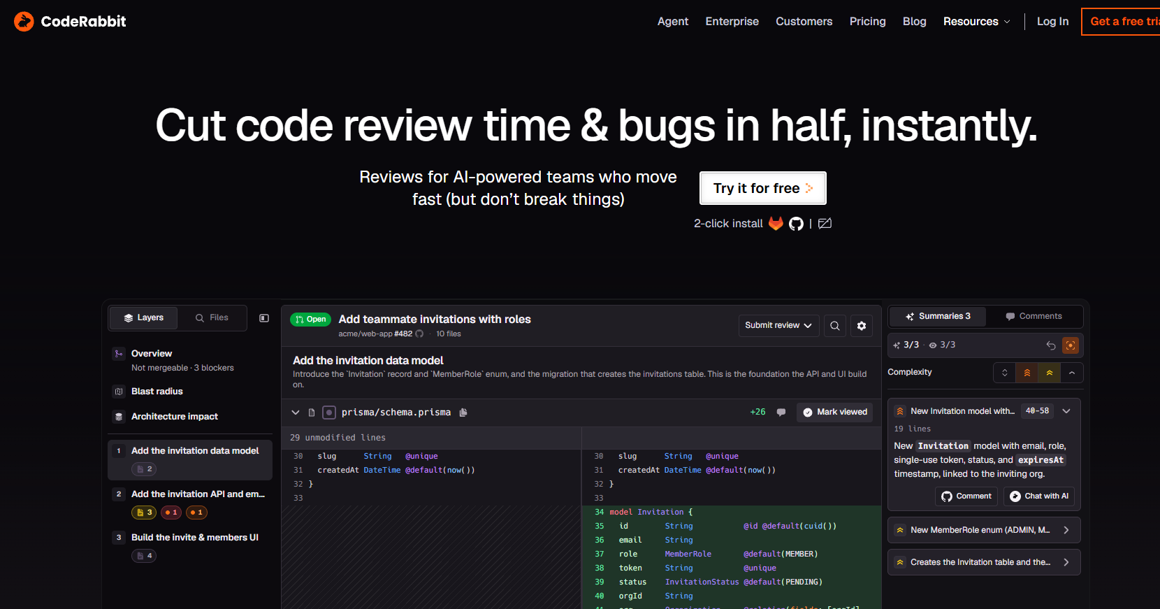
Task: Click the green Open pull request badge
Action: pyautogui.click(x=310, y=320)
